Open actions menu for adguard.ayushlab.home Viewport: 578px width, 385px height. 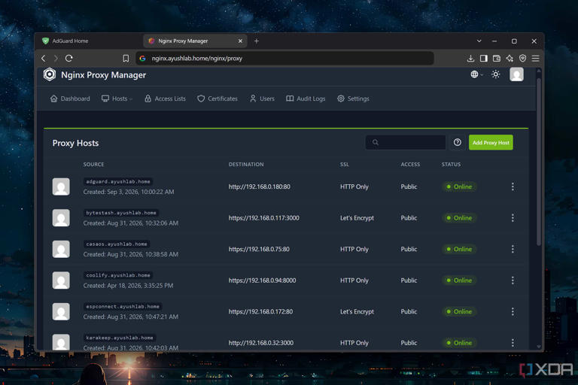click(513, 186)
